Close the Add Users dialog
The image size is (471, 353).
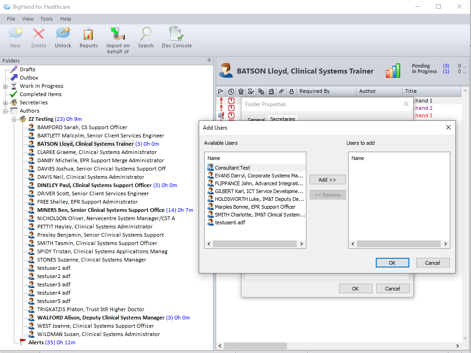click(448, 128)
